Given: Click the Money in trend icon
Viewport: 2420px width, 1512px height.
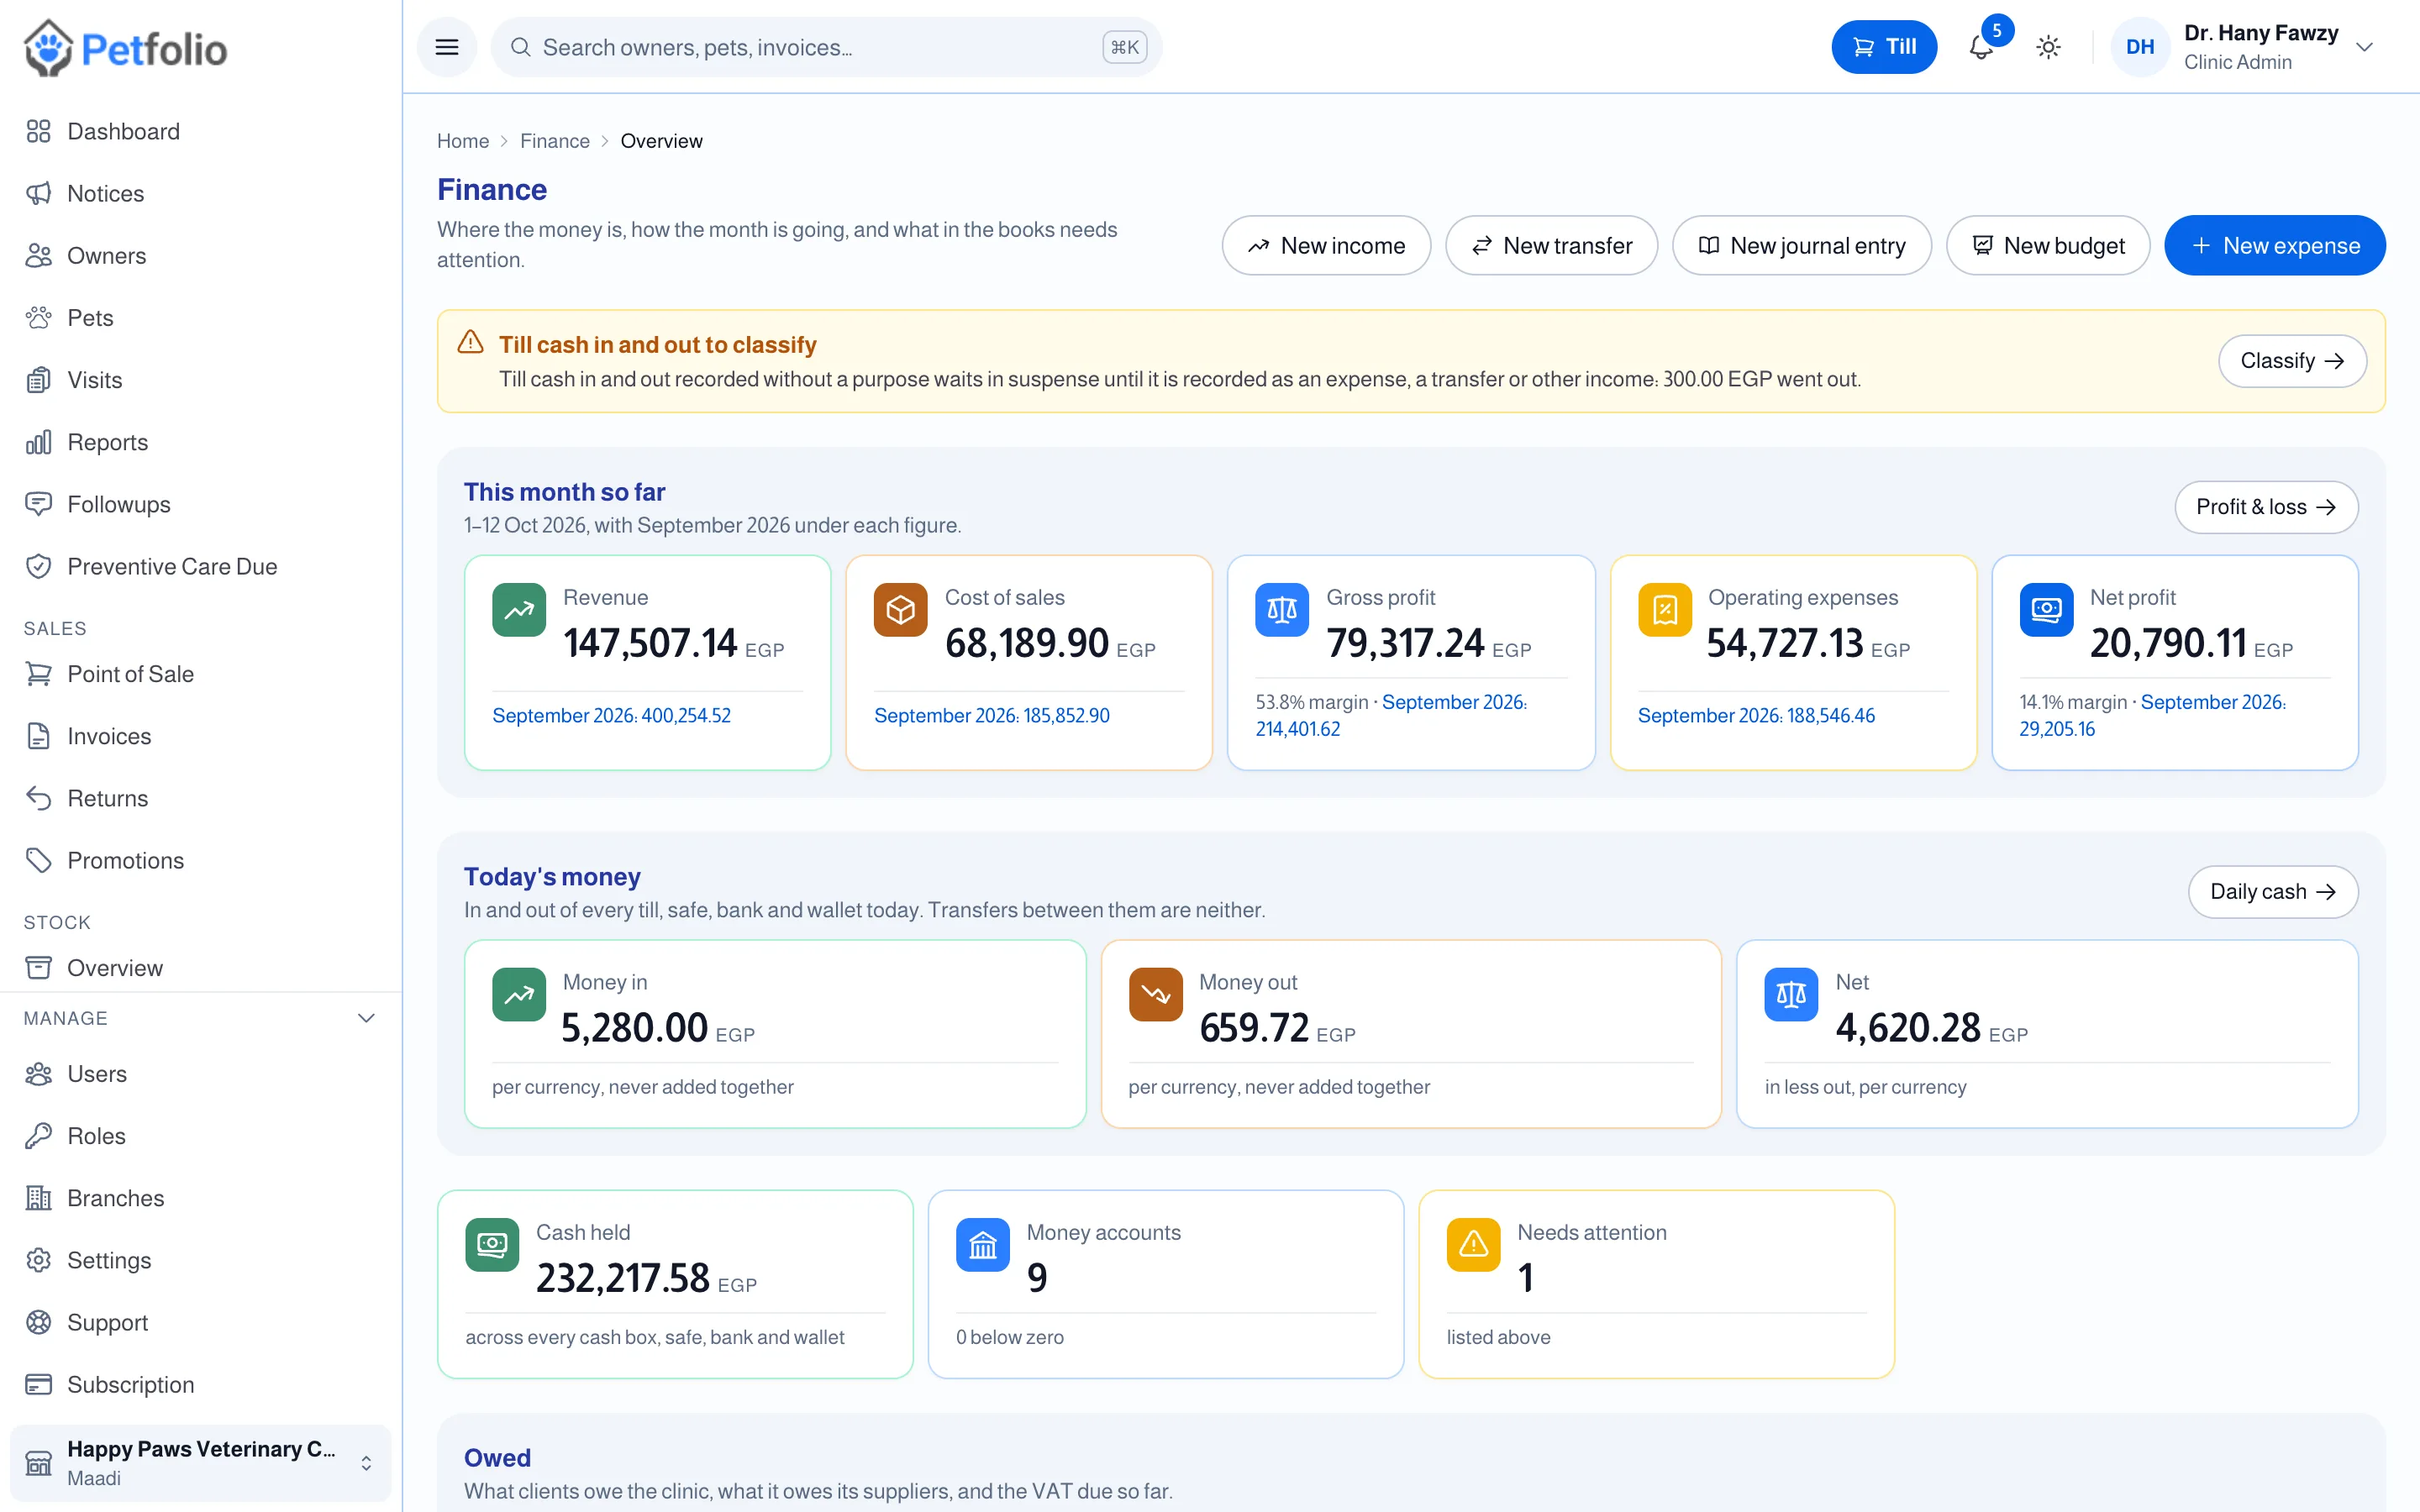Looking at the screenshot, I should (x=519, y=994).
